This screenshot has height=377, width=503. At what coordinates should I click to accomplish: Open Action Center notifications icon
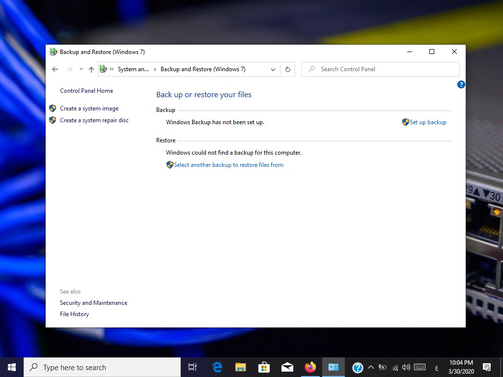pyautogui.click(x=487, y=367)
